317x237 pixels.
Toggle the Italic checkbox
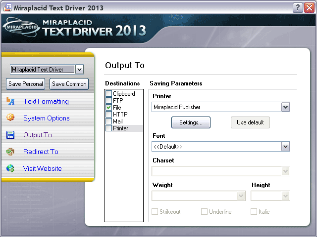pos(254,212)
